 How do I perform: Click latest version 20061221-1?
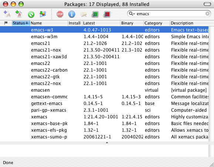point(97,137)
